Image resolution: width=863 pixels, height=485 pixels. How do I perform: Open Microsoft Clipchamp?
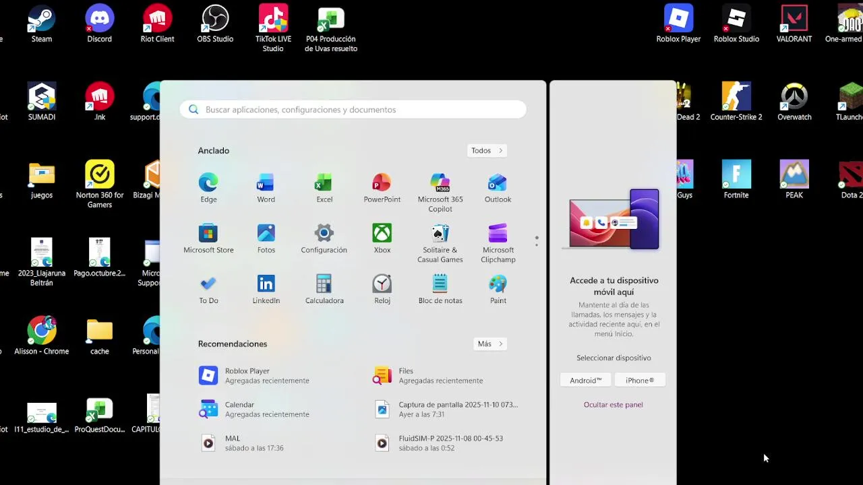pos(498,243)
